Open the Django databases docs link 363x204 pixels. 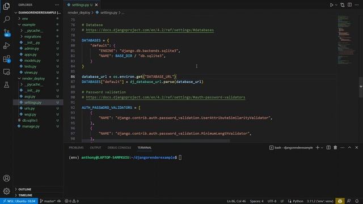pyautogui.click(x=150, y=30)
